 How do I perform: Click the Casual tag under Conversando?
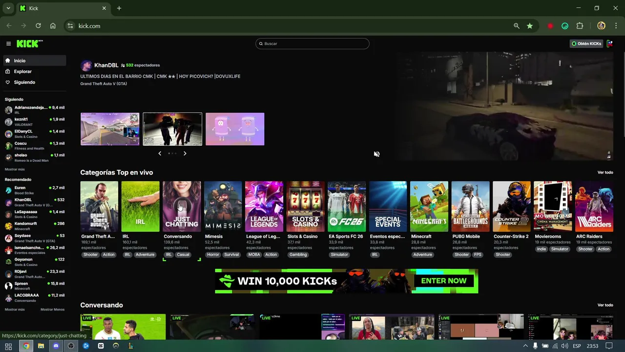click(183, 255)
